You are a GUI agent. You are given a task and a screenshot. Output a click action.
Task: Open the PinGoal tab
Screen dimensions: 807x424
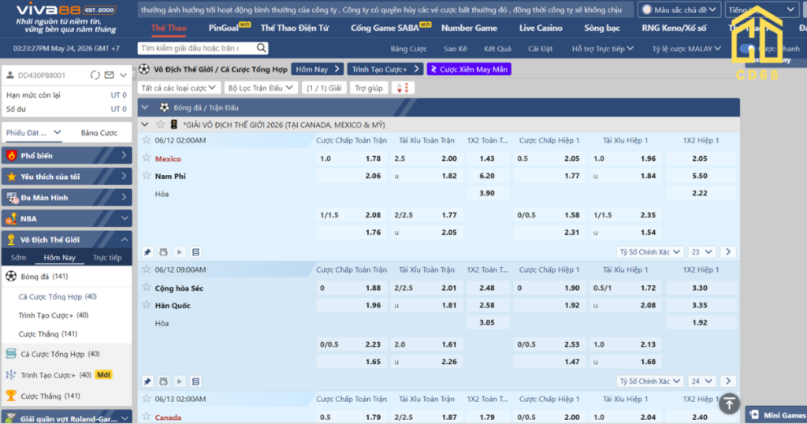tap(223, 28)
